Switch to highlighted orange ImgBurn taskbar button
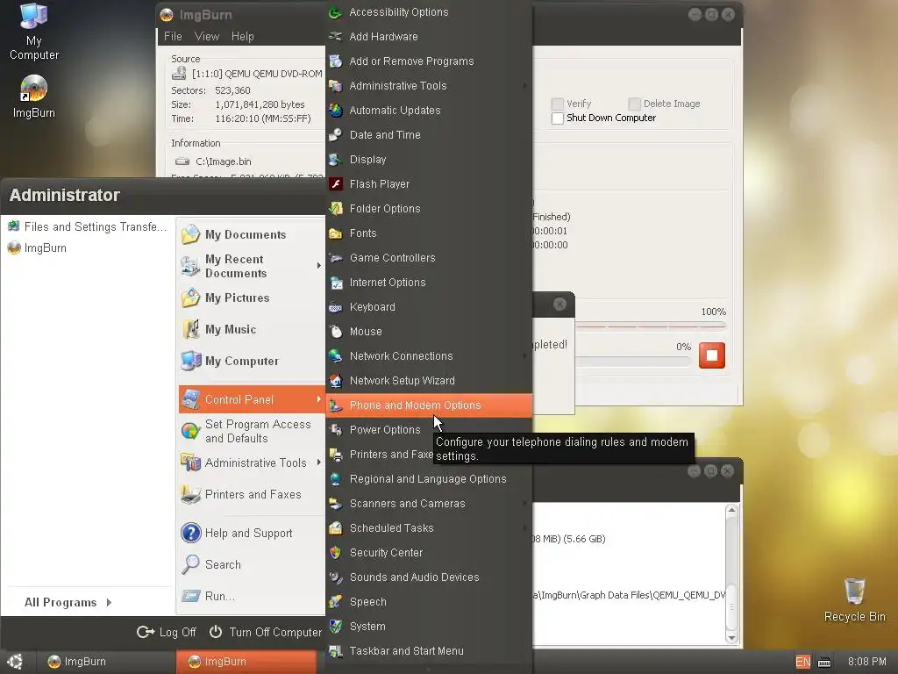The height and width of the screenshot is (674, 898). (246, 662)
